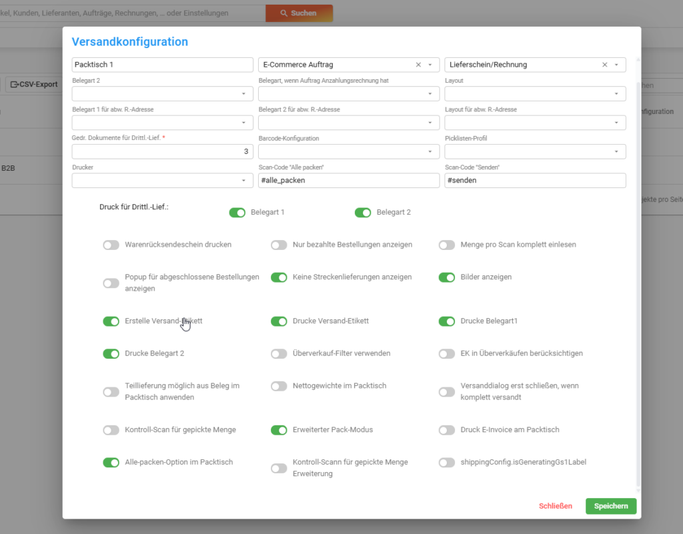Disable Drucke Belegart1 switch
The height and width of the screenshot is (534, 683).
[x=447, y=321]
